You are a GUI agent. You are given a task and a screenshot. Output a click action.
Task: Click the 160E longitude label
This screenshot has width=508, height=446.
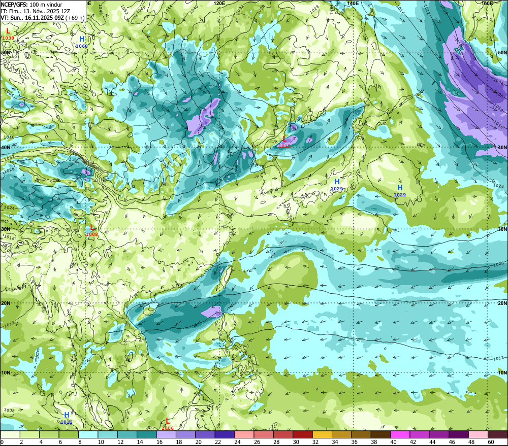coord(487,3)
